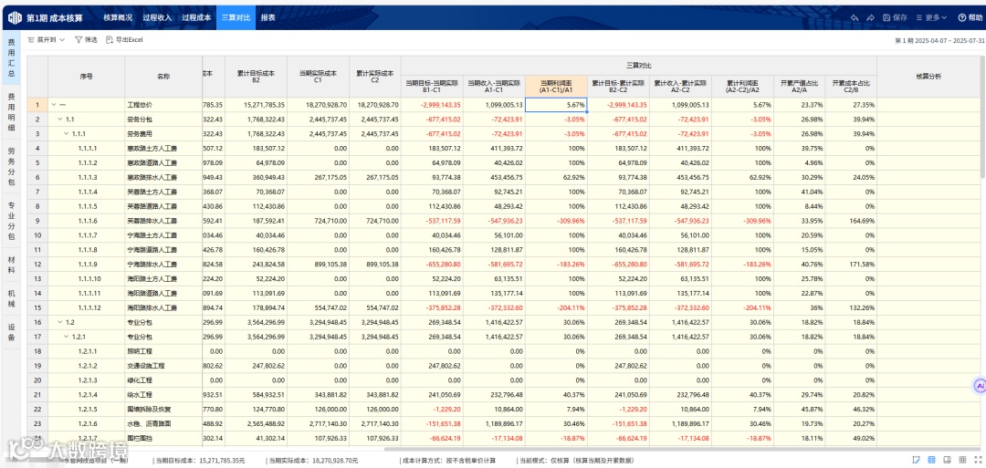This screenshot has height=468, width=986.
Task: Open the 更多 dropdown menu
Action: tap(931, 17)
